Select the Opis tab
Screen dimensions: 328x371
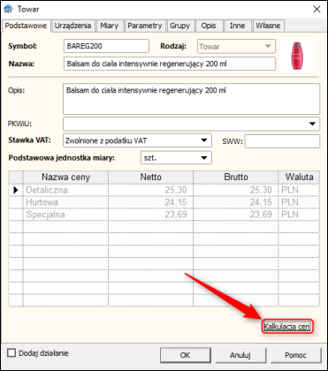click(x=209, y=26)
